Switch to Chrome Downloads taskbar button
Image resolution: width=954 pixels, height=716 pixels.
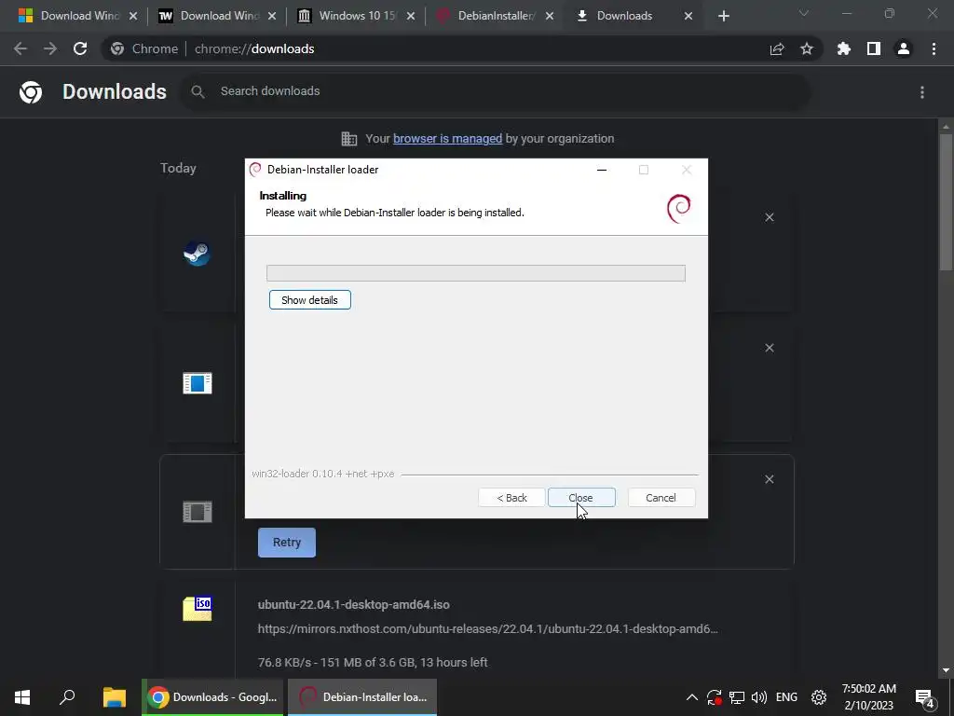(x=212, y=697)
